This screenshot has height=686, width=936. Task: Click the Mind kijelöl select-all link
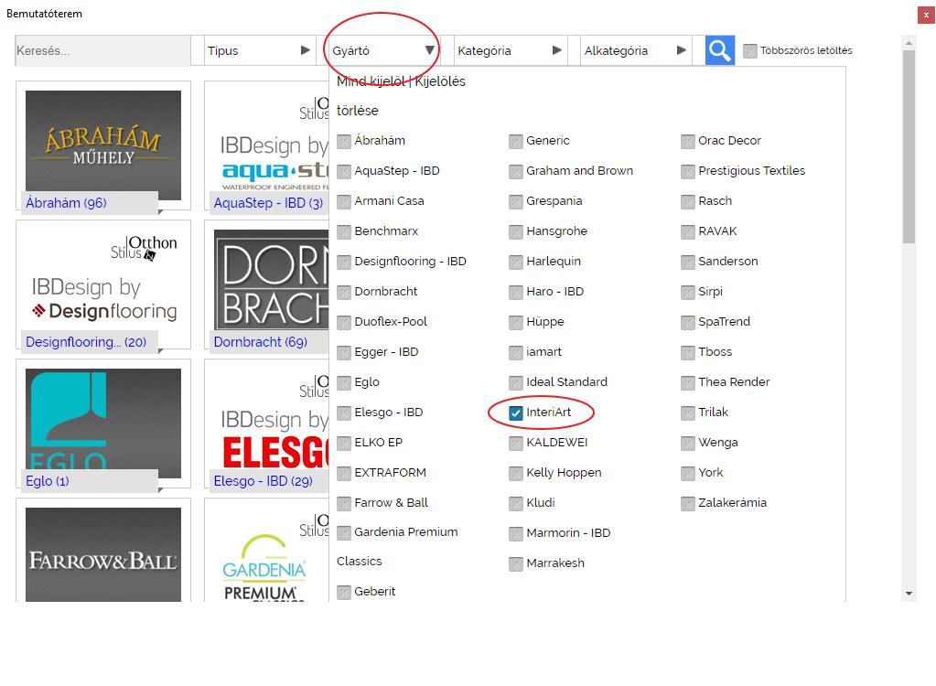click(371, 81)
